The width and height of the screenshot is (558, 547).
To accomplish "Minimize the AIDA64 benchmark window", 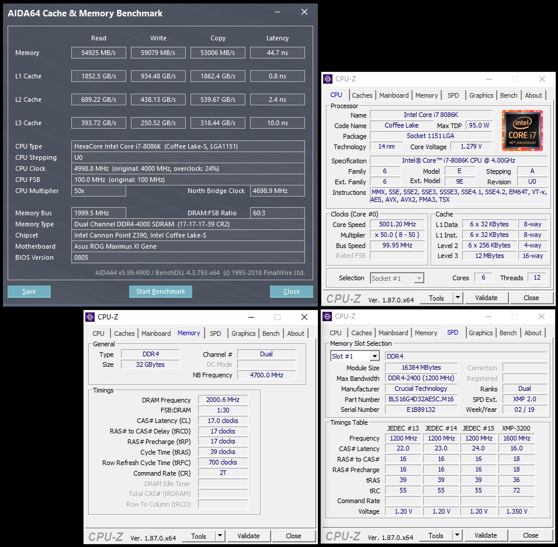I will [x=278, y=12].
